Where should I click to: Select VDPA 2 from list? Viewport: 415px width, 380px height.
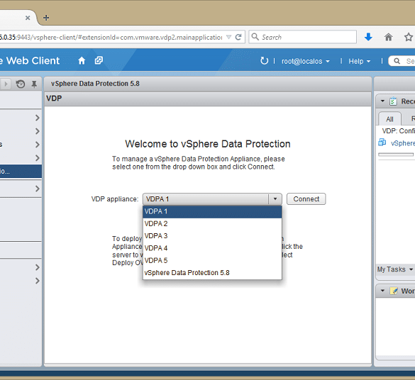pyautogui.click(x=212, y=224)
